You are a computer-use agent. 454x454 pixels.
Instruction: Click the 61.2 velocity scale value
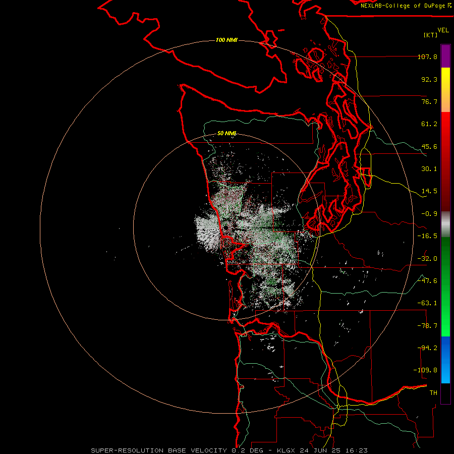coord(429,124)
